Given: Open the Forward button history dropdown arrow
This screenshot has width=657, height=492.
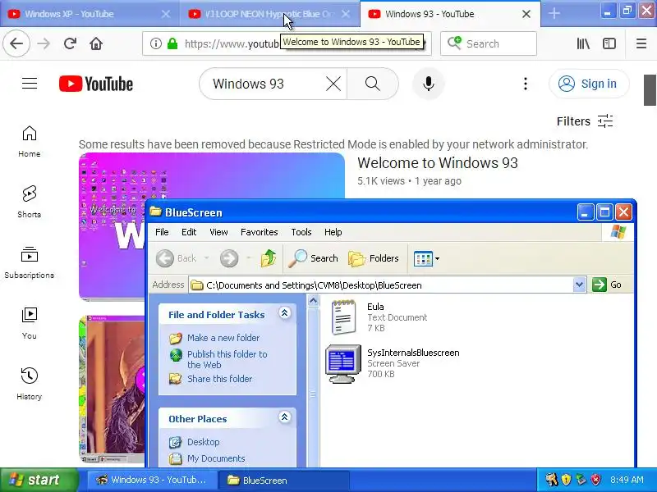Looking at the screenshot, I should point(249,258).
